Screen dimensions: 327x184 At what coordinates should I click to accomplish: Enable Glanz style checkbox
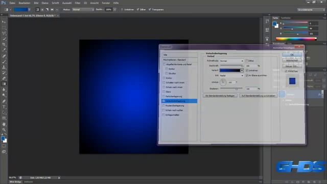click(x=164, y=92)
